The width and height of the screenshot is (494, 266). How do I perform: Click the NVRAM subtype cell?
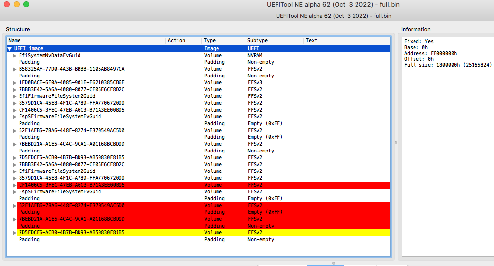(255, 56)
